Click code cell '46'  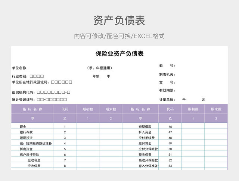click(170, 127)
